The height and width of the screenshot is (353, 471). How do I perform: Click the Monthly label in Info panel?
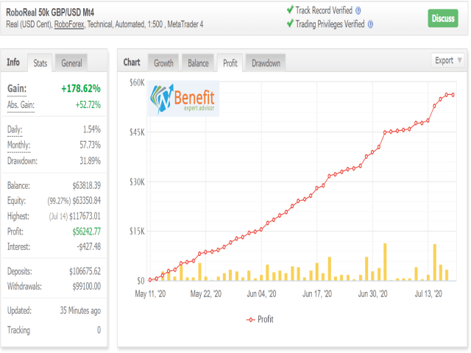18,146
